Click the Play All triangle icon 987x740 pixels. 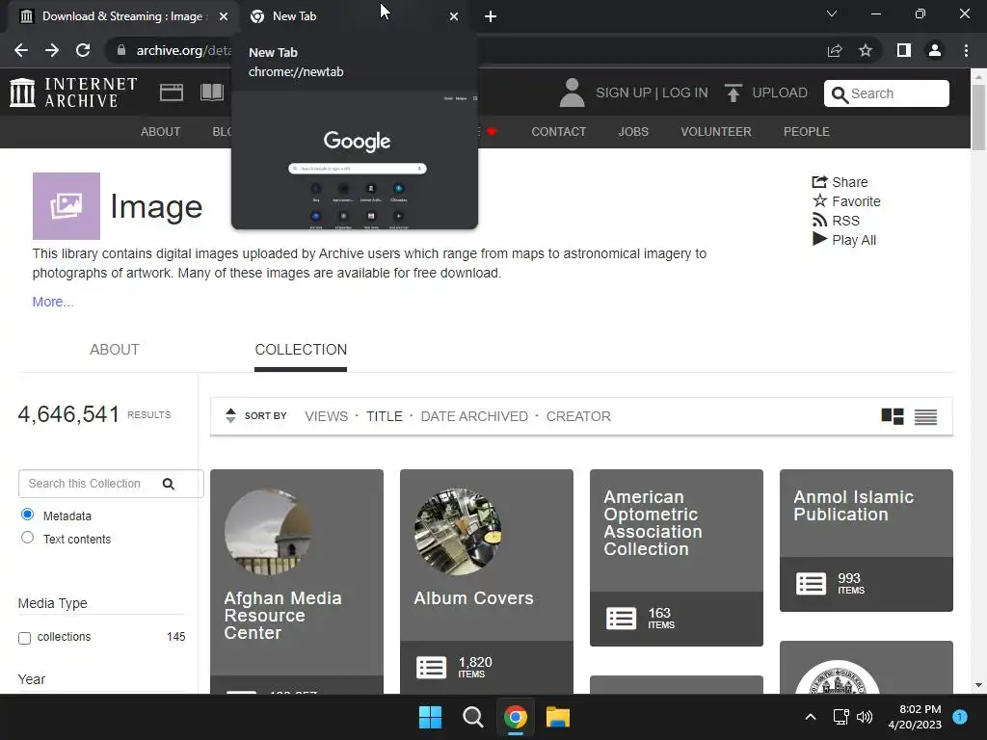tap(819, 239)
